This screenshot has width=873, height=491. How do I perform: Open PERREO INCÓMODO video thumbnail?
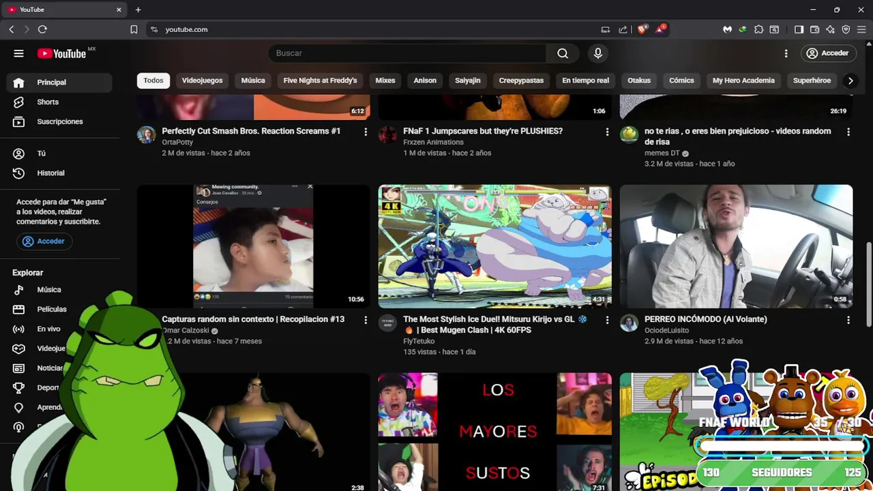pyautogui.click(x=737, y=246)
